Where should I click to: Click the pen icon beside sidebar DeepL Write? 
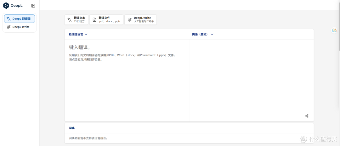[9, 27]
